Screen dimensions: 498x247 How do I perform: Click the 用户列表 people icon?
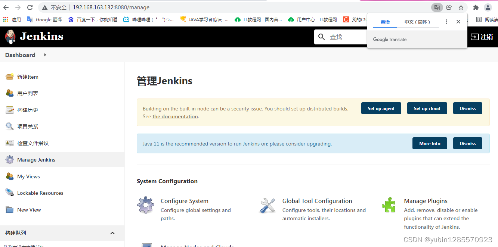pos(10,93)
